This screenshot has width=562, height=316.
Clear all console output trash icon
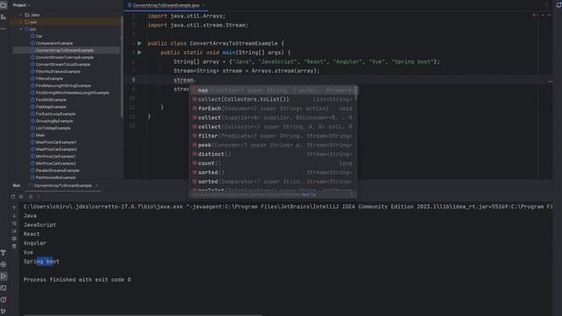coord(14,247)
